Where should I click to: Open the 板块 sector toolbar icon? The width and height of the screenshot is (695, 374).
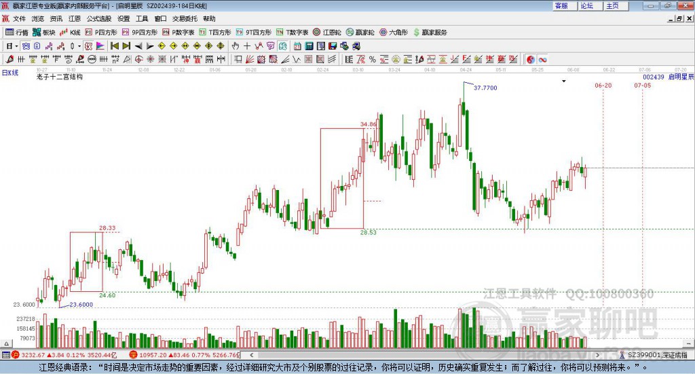[x=43, y=33]
